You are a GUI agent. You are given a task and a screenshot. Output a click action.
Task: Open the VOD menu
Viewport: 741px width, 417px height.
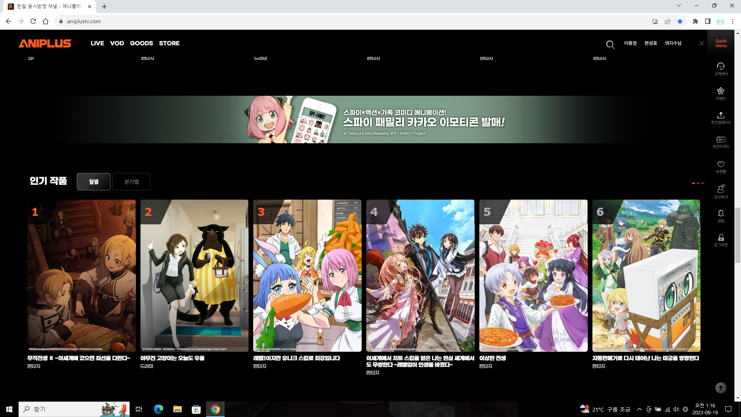click(117, 43)
